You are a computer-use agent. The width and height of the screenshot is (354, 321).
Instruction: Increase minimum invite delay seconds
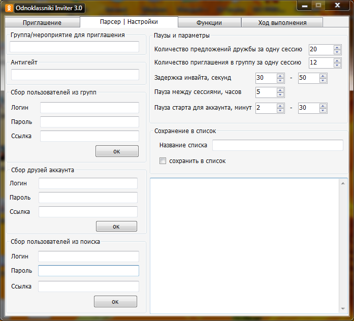[280, 76]
